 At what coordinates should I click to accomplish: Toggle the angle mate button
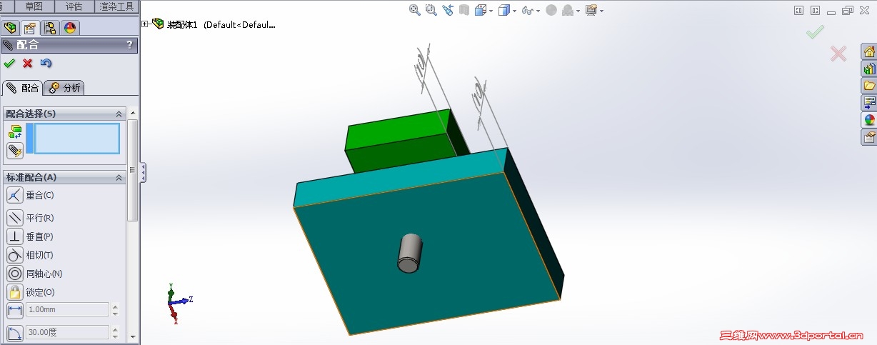pyautogui.click(x=15, y=333)
